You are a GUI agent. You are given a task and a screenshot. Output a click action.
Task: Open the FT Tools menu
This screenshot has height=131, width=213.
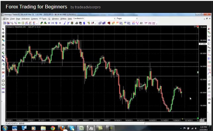43,19
